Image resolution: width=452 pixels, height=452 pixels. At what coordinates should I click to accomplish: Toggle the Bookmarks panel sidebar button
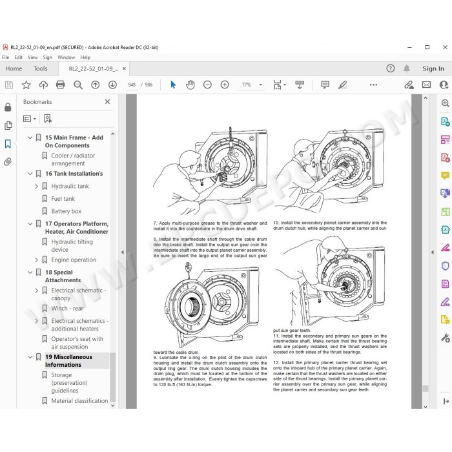8,143
